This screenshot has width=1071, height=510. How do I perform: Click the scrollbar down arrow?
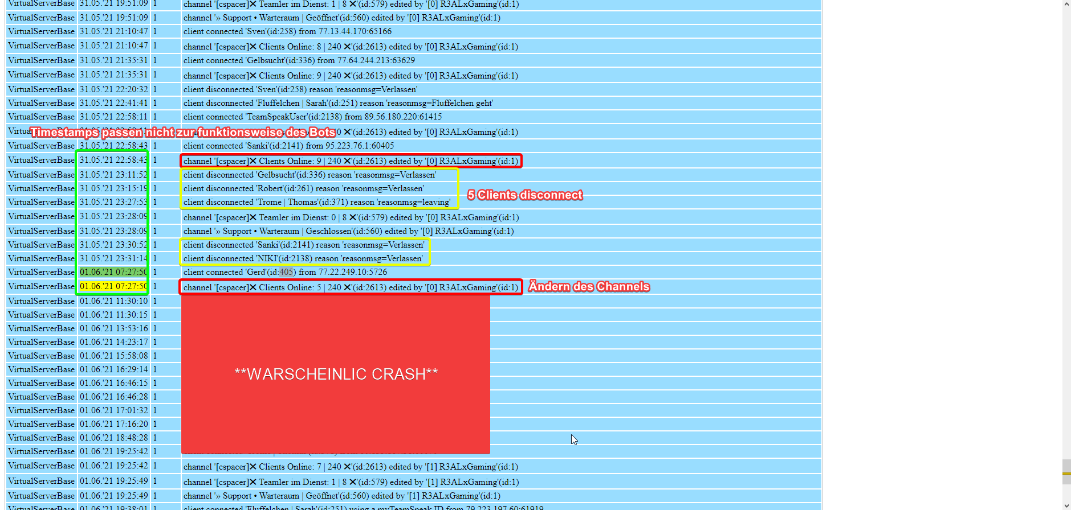(1066, 505)
